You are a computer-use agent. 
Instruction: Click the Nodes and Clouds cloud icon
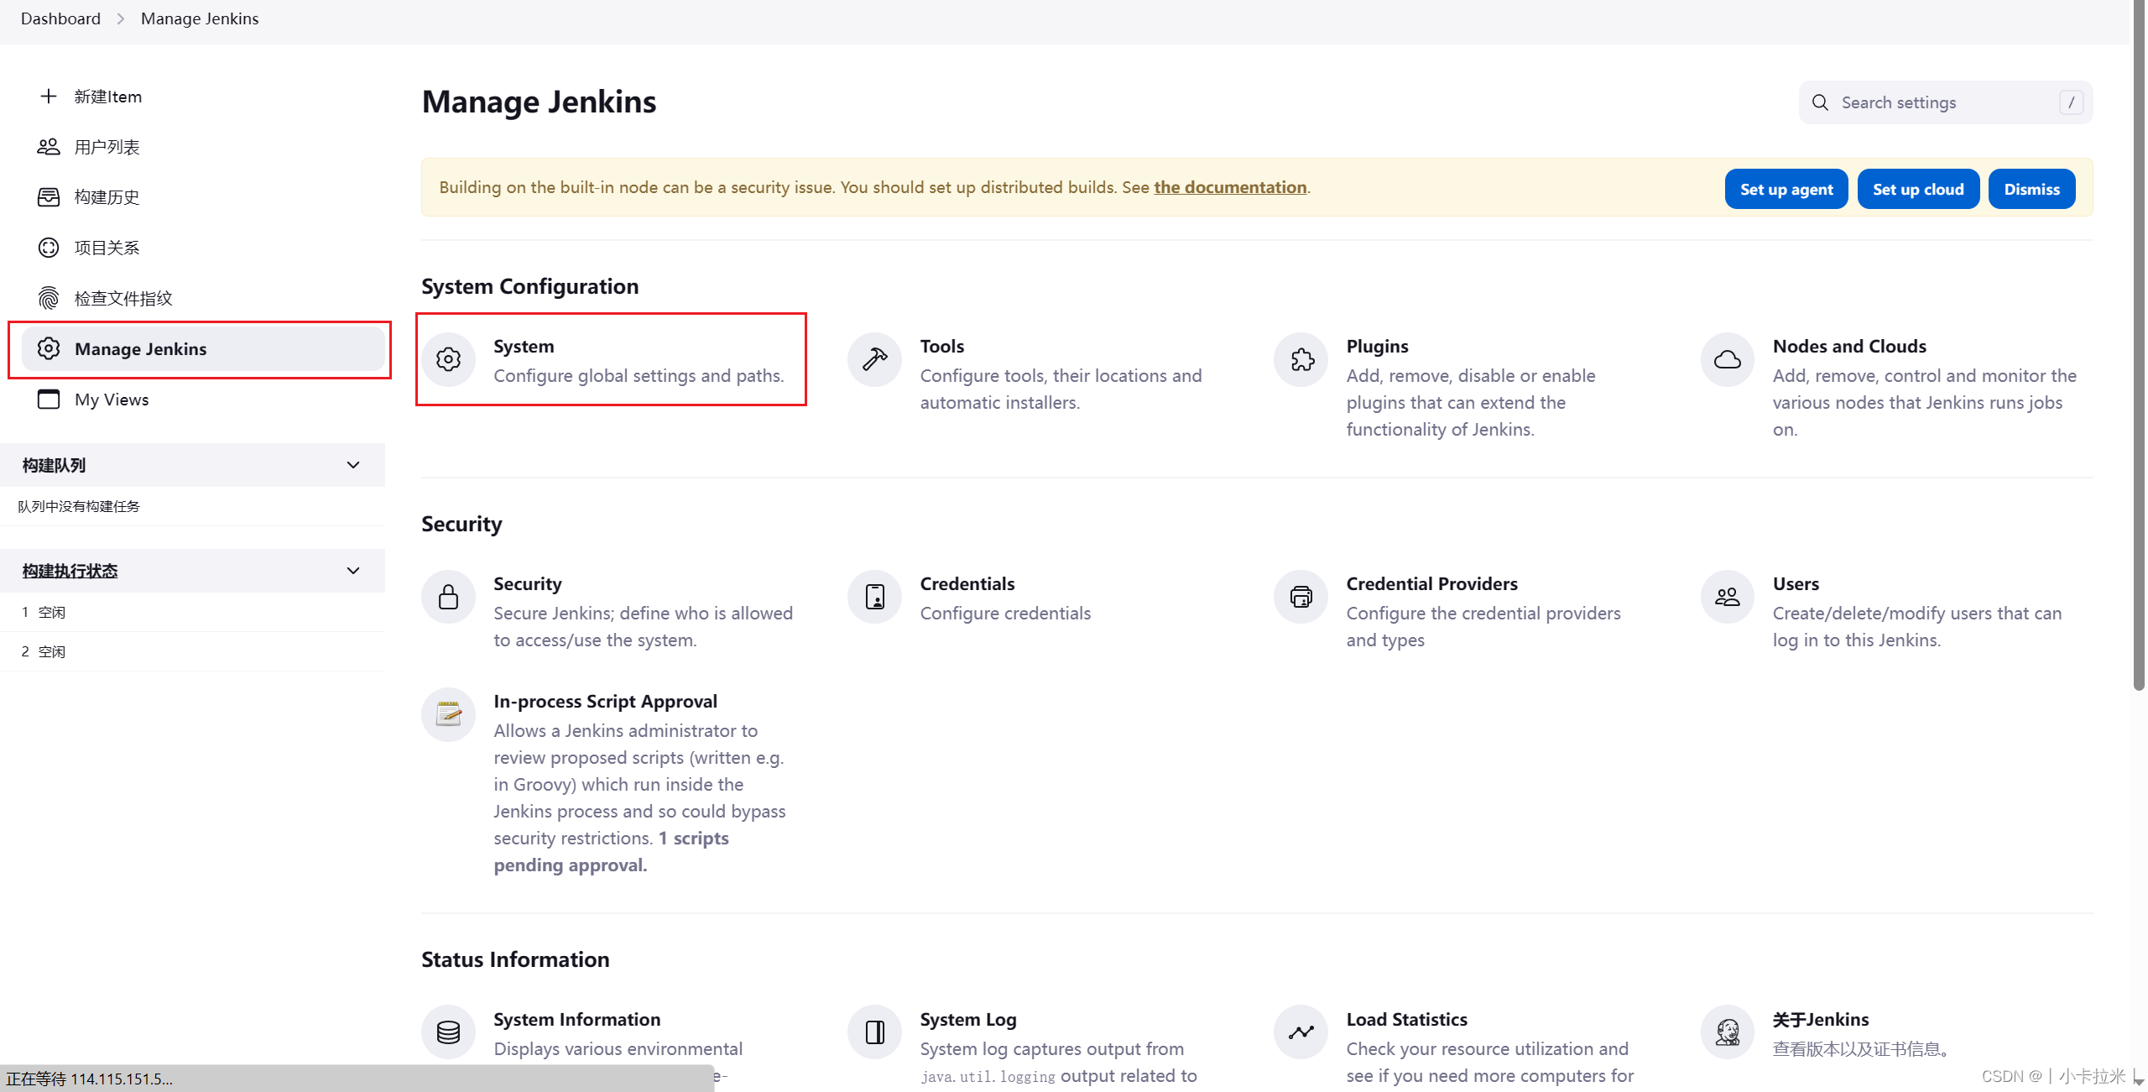1727,360
